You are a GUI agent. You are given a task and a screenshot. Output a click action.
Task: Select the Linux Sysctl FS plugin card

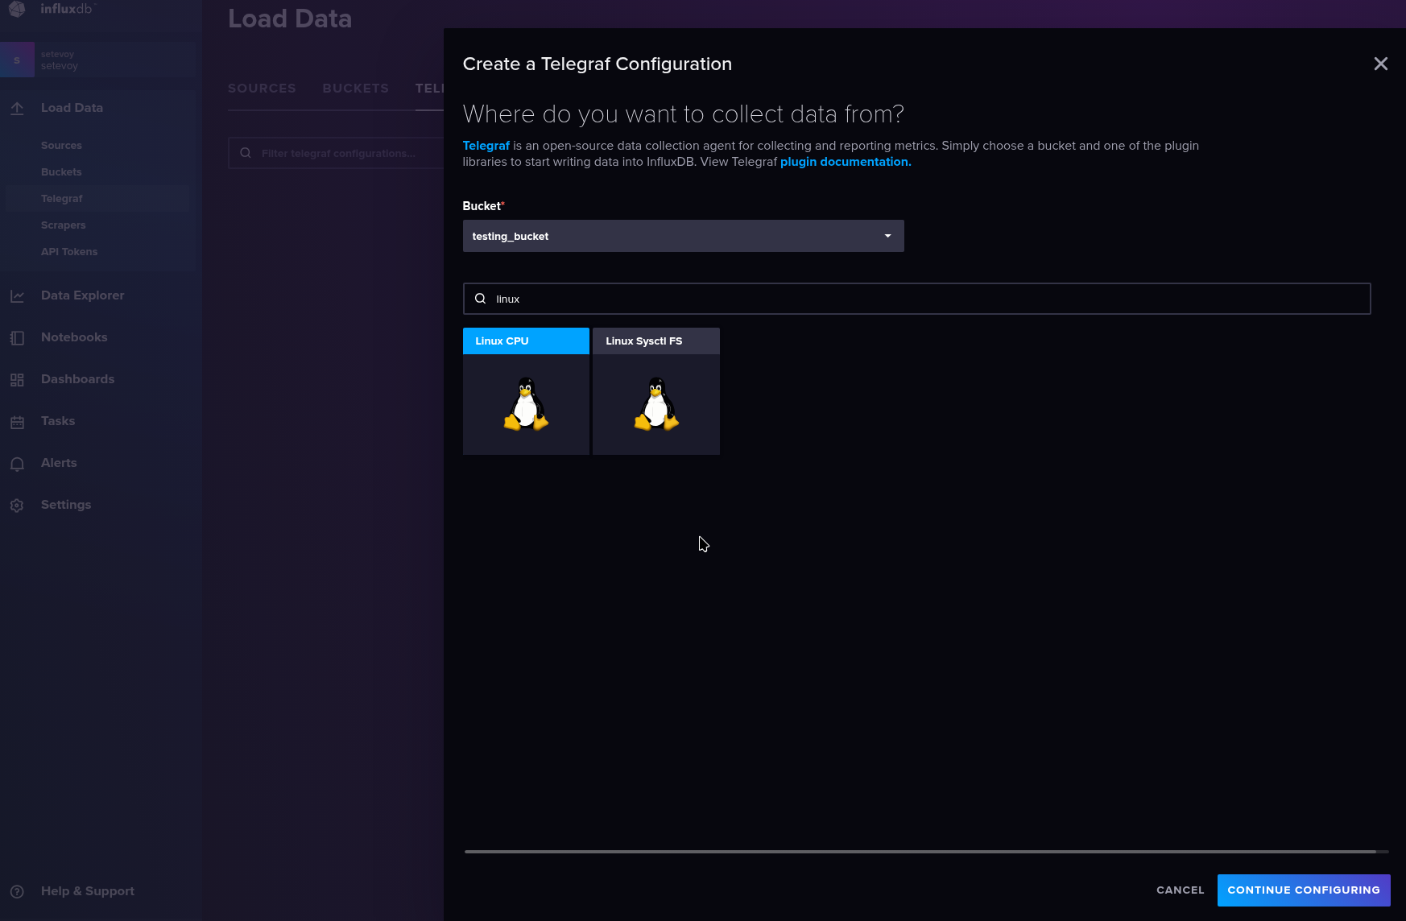656,391
